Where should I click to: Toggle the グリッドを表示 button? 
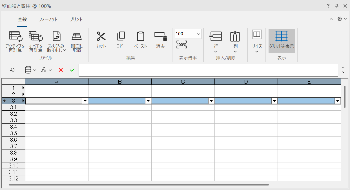(x=282, y=41)
